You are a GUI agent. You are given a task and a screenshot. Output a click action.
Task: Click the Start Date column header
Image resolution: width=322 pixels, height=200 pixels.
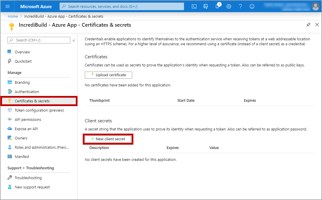click(x=186, y=100)
